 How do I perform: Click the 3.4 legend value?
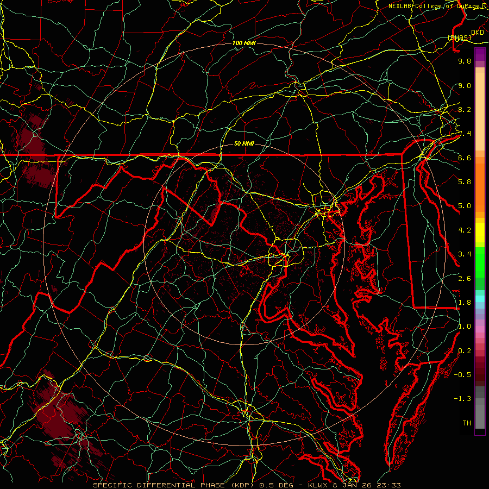tap(465, 254)
